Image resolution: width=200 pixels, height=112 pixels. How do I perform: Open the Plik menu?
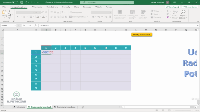click(4, 7)
